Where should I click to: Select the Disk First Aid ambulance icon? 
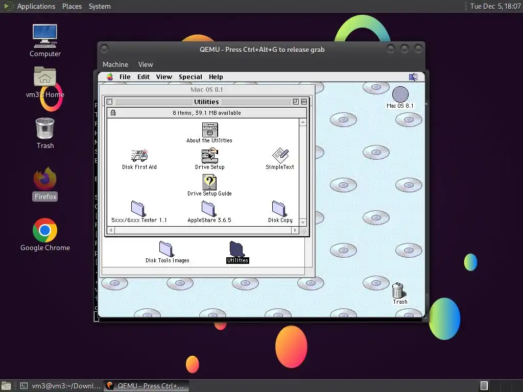pyautogui.click(x=139, y=156)
